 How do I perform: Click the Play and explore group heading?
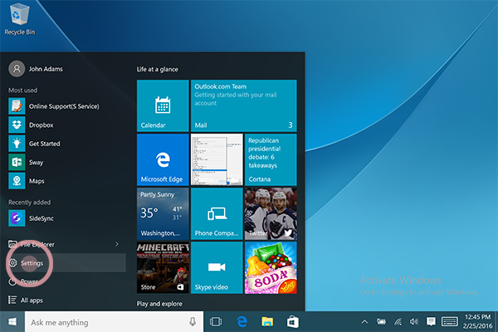coord(159,304)
